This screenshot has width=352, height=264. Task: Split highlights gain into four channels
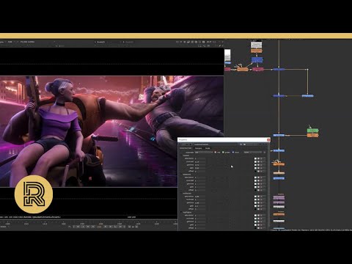pos(261,225)
